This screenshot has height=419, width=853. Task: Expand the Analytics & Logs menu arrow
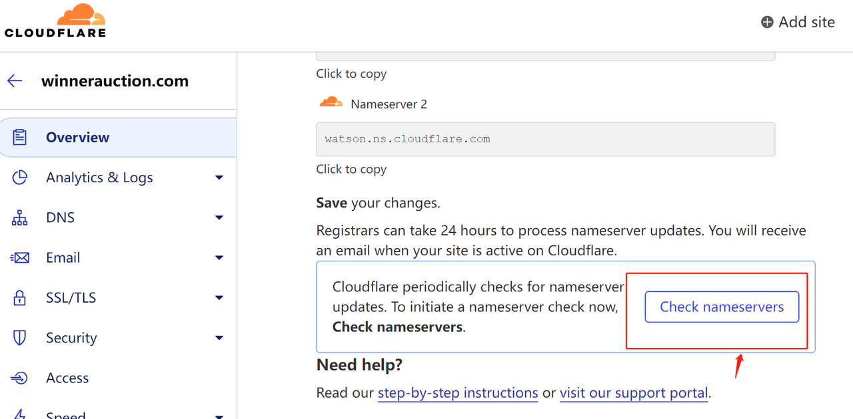tap(219, 178)
